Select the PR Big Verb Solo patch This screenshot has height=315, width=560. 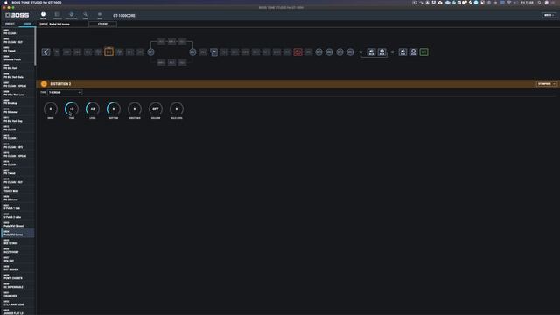17,76
